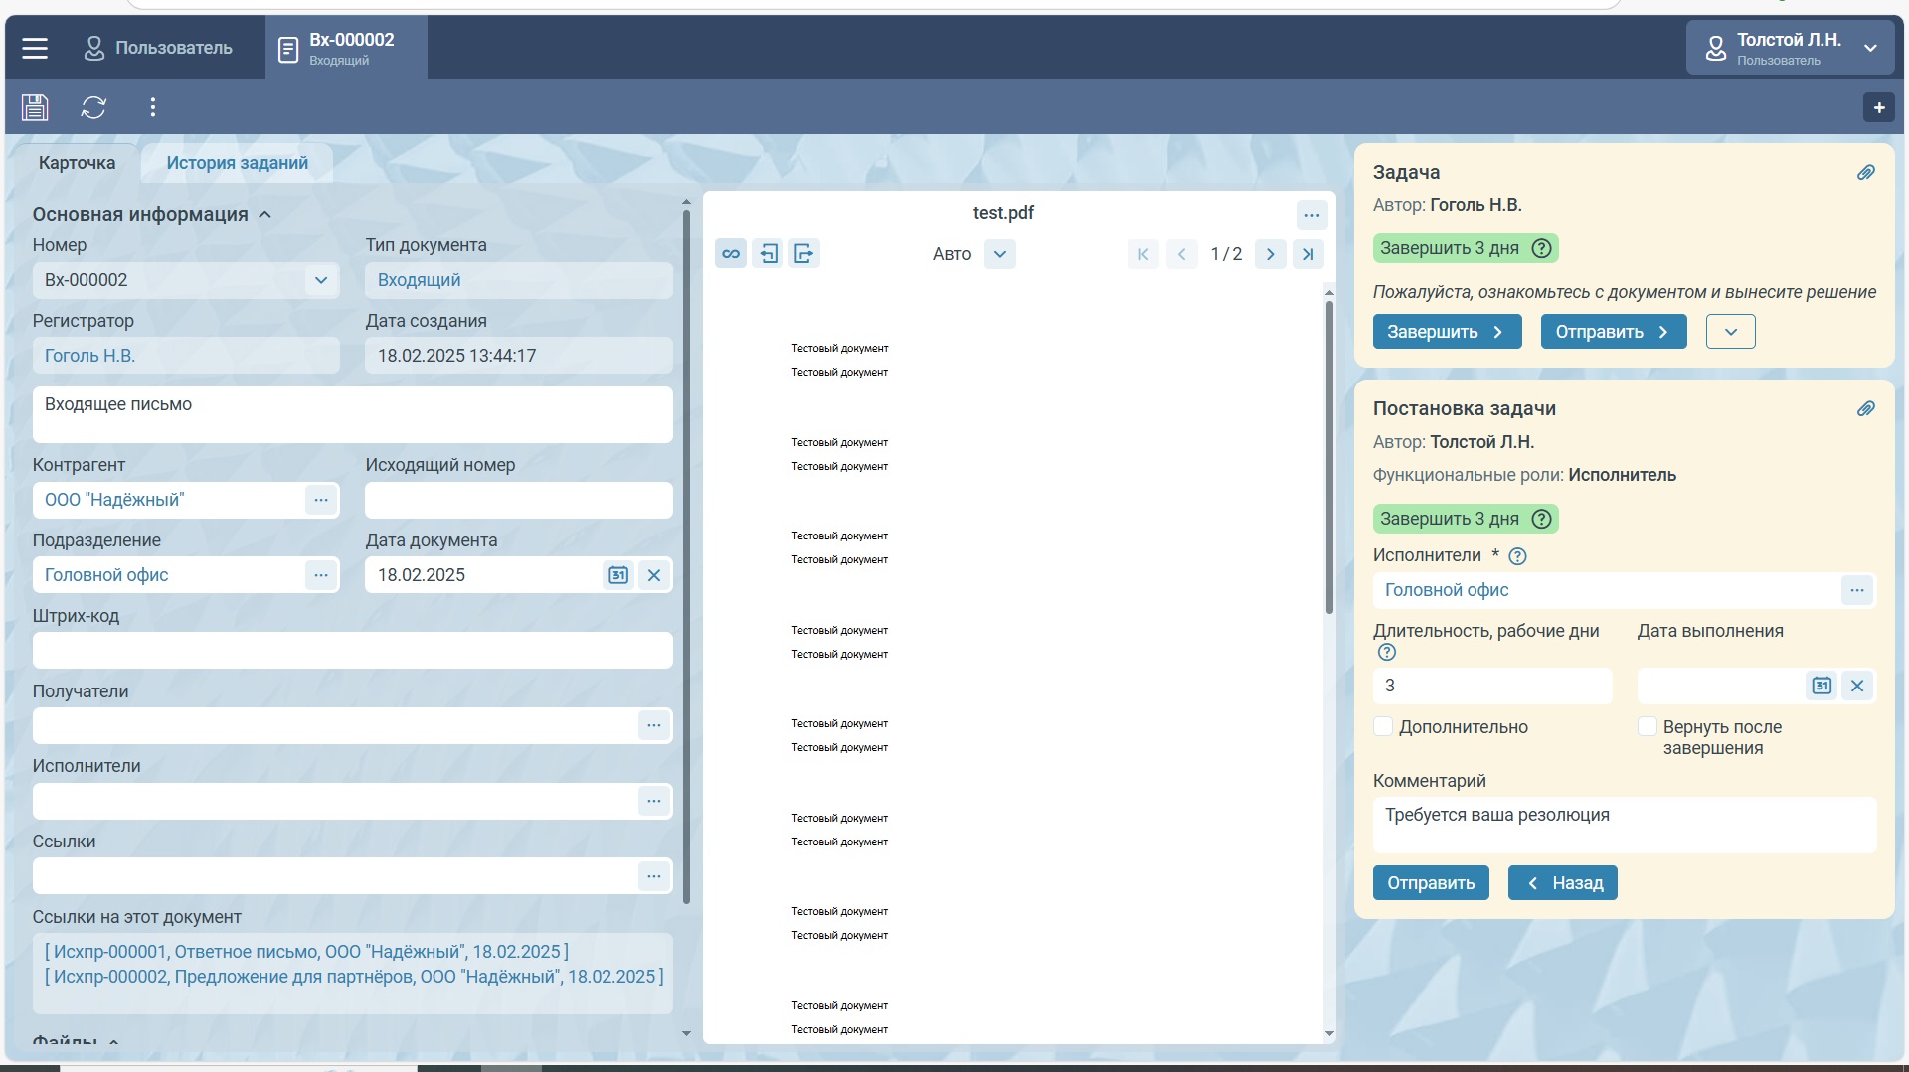Click the Штрих-код input field
This screenshot has height=1072, width=1909.
[x=352, y=651]
